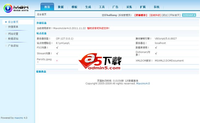
Task: Click the Maxcms4.0 copyright link
Action: tap(143, 84)
